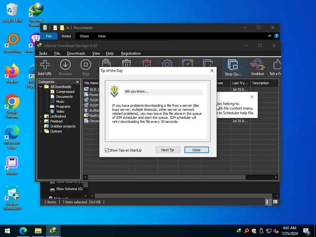Image resolution: width=316 pixels, height=237 pixels.
Task: Collapse the Documents window ribbon chevron
Action: 269,36
